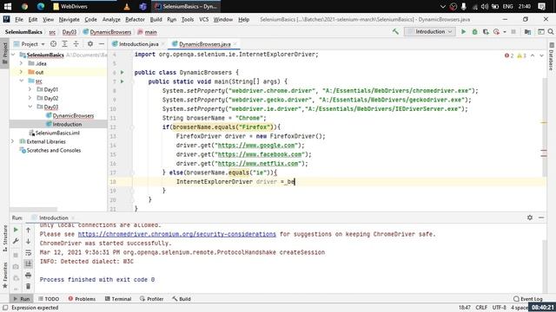Run with coverage icon in toolbar
This screenshot has height=312, width=556.
[x=486, y=31]
